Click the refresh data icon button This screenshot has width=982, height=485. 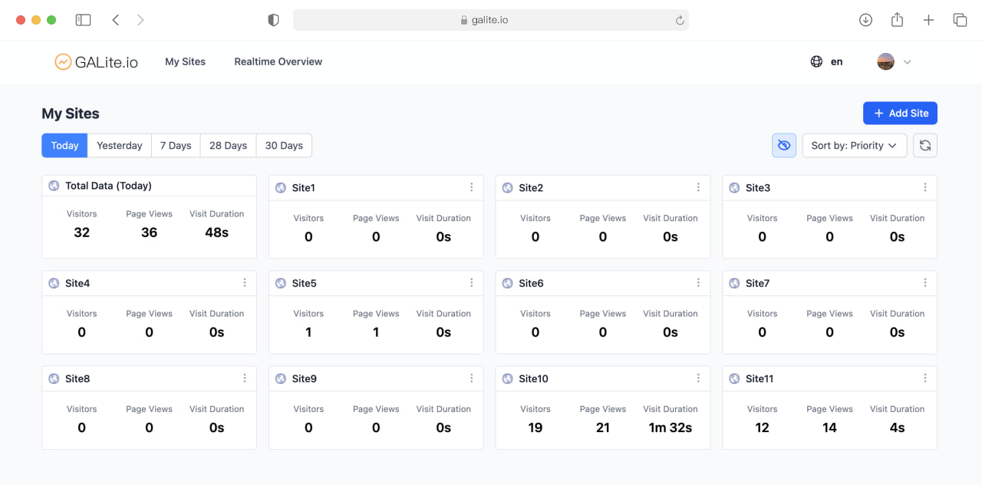(x=924, y=146)
